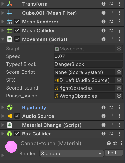The width and height of the screenshot is (125, 163).
Task: Collapse the Movement (Script) component
Action: pyautogui.click(x=3, y=39)
